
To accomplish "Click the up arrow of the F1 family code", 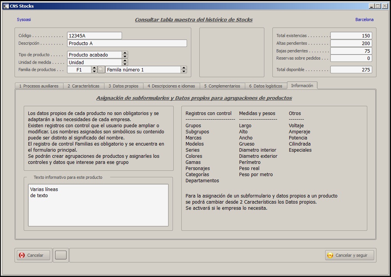I will click(94, 68).
